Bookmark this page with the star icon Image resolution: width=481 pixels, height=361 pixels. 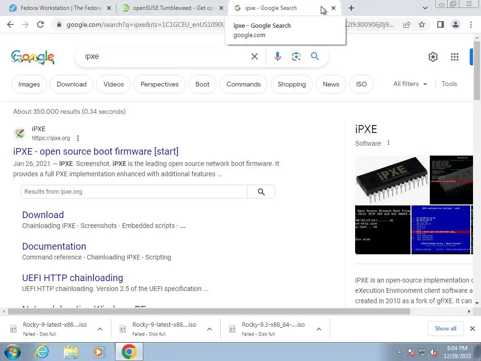tap(422, 24)
